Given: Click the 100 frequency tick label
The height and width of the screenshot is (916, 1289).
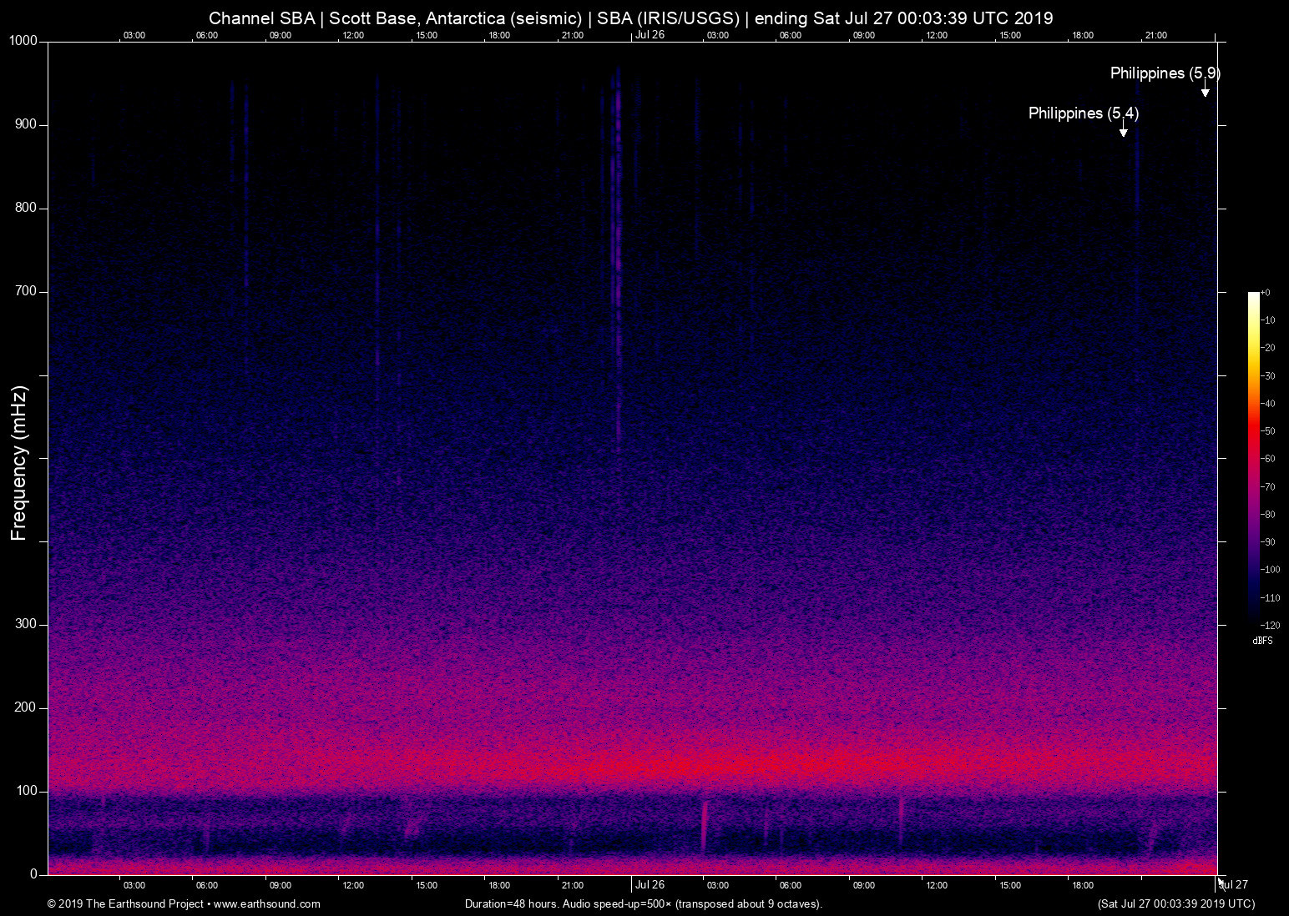Looking at the screenshot, I should pos(27,791).
